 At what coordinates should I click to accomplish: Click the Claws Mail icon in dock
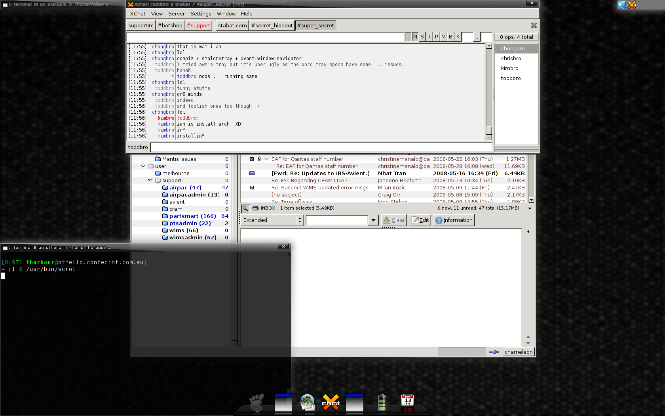click(x=307, y=403)
